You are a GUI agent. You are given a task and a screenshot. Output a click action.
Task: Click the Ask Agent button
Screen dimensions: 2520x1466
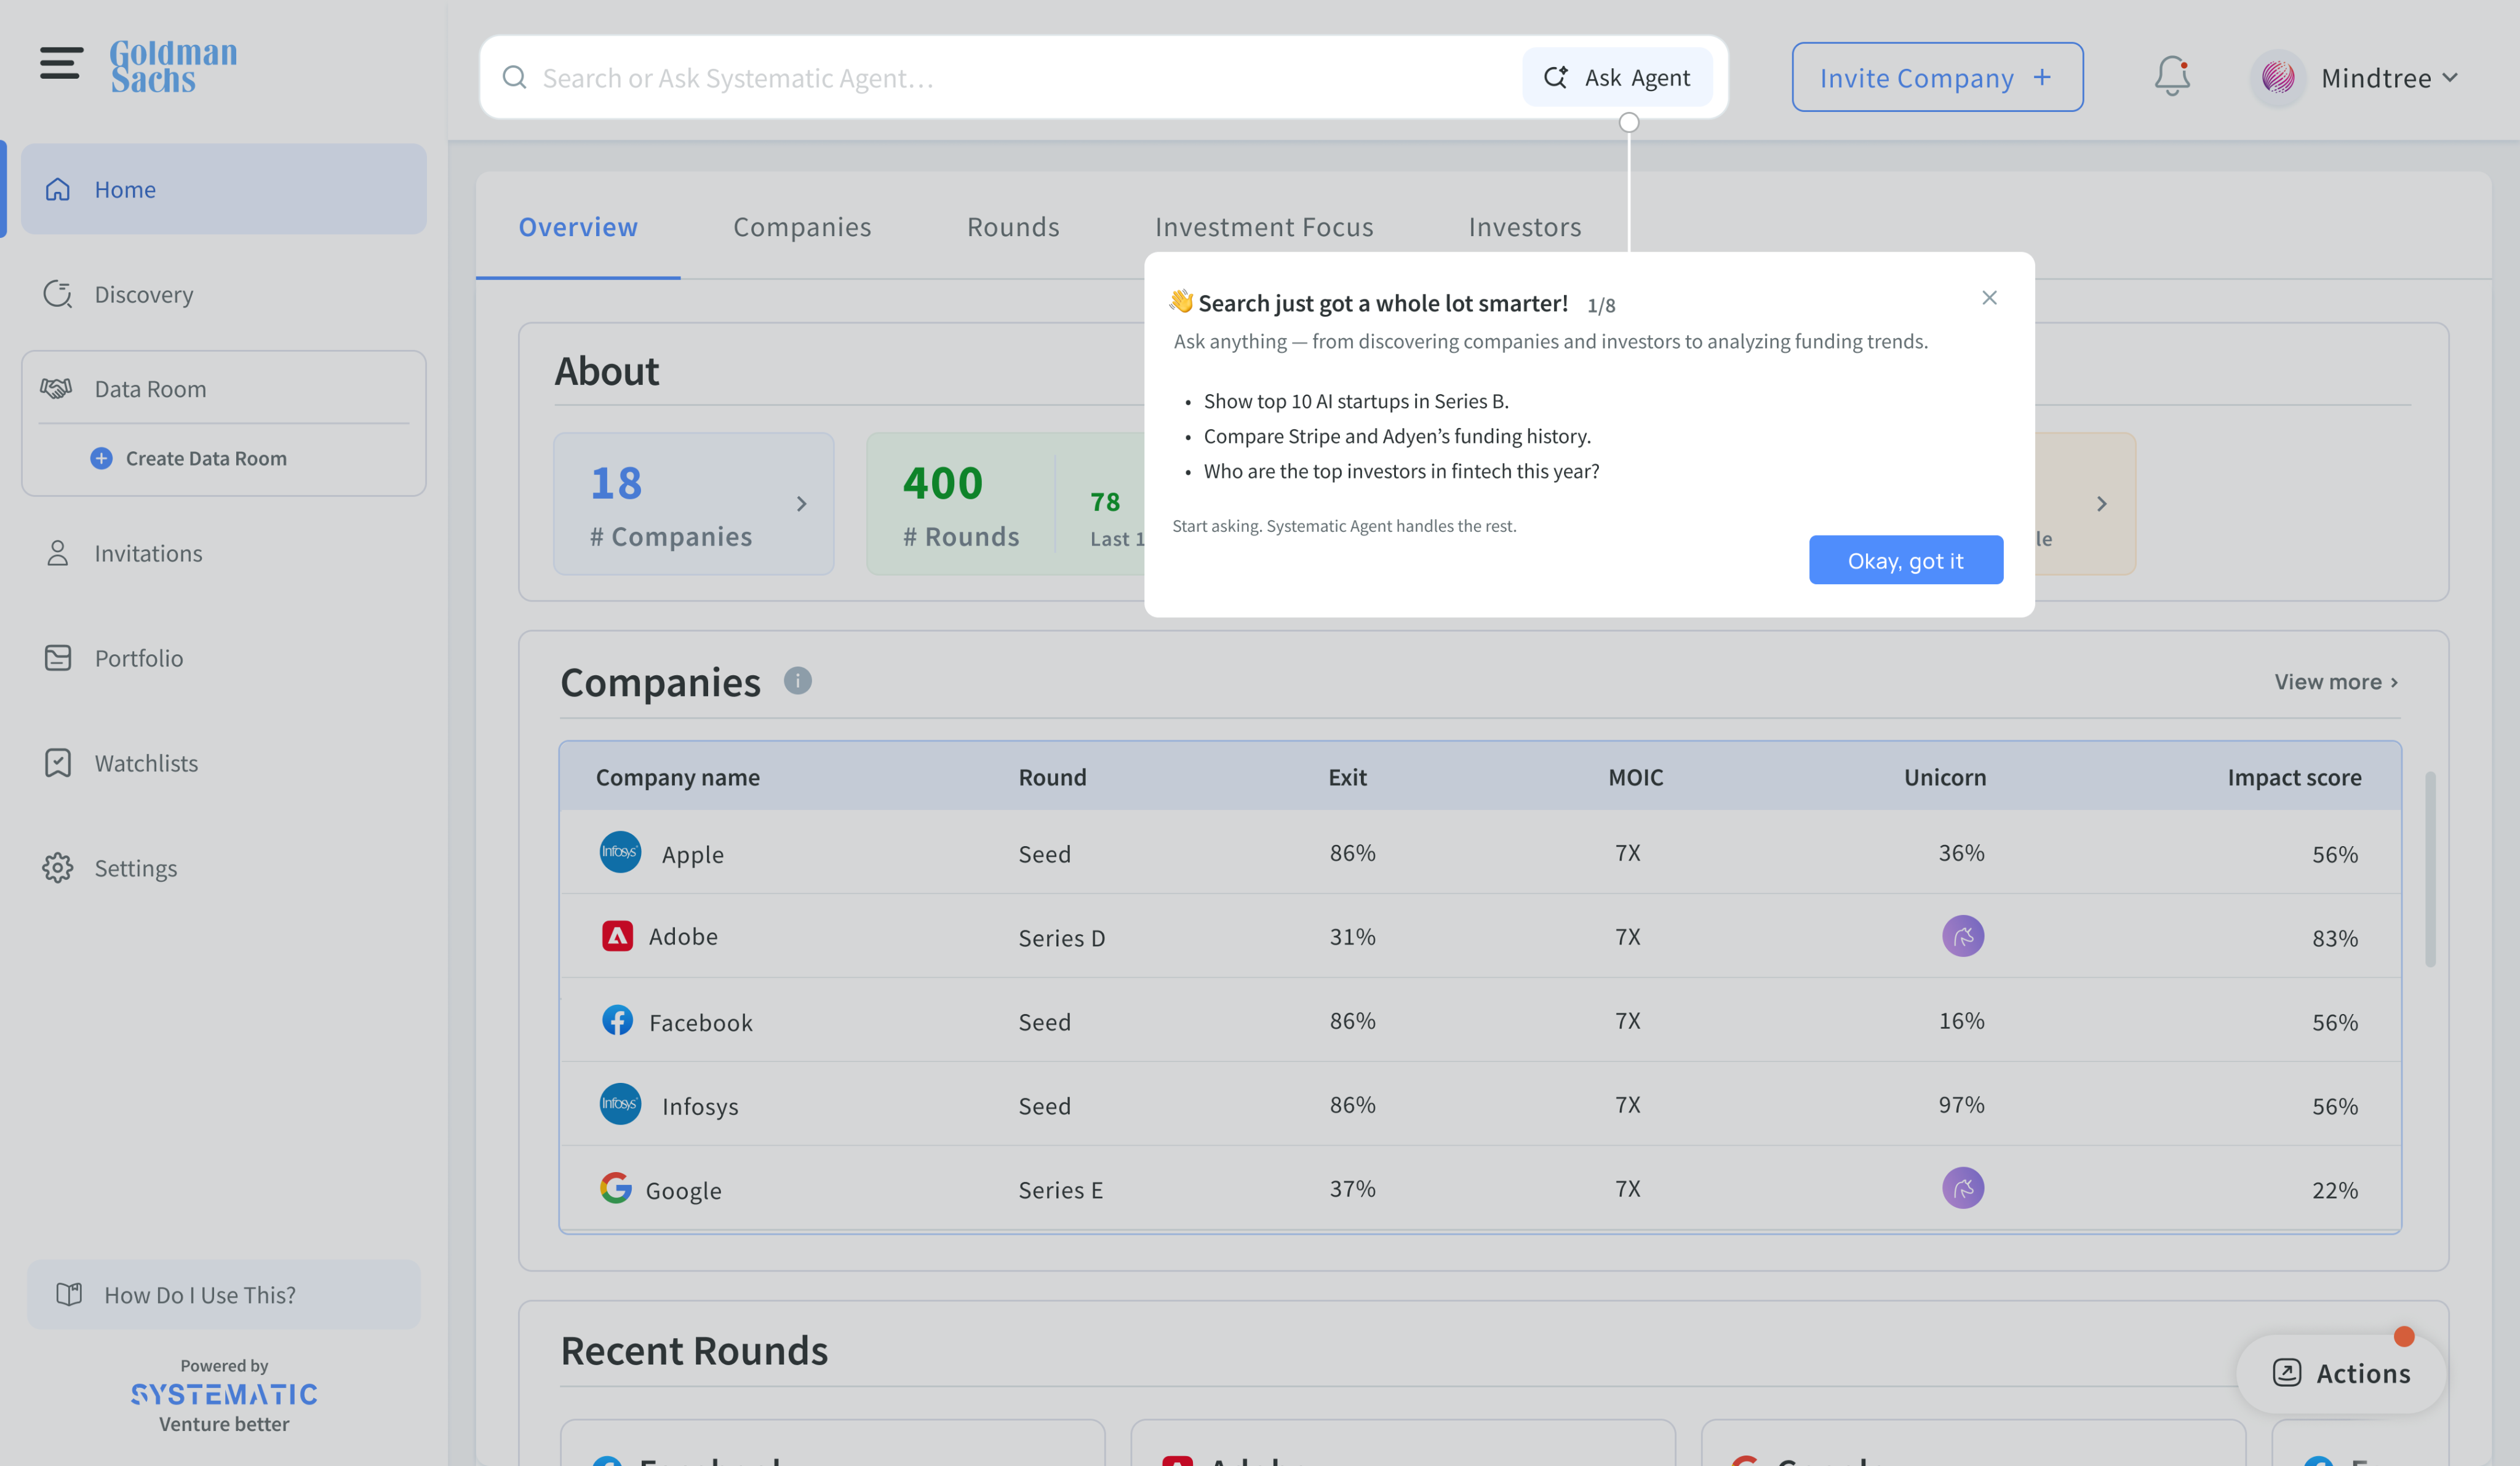tap(1617, 77)
